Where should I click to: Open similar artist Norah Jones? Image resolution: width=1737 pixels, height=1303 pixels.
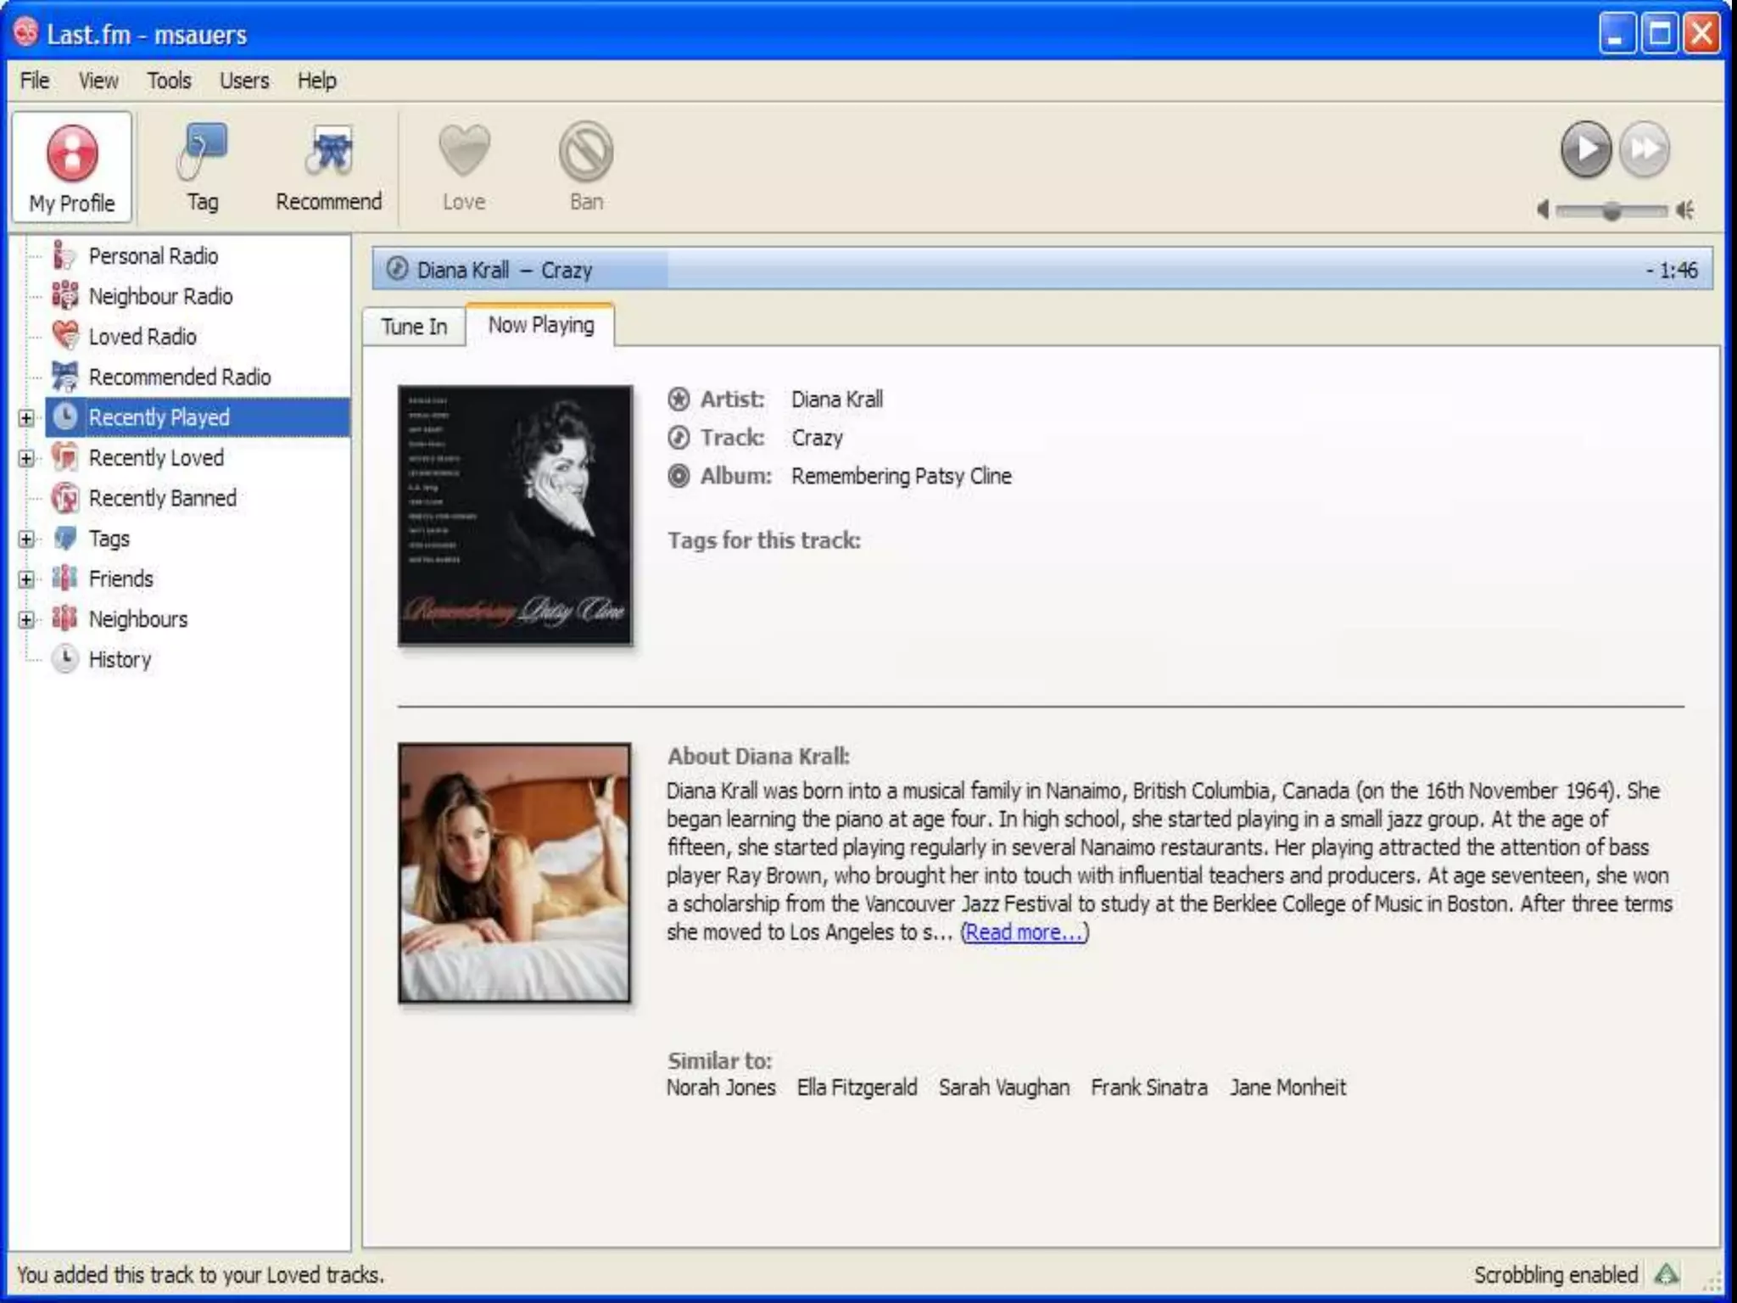pyautogui.click(x=721, y=1088)
